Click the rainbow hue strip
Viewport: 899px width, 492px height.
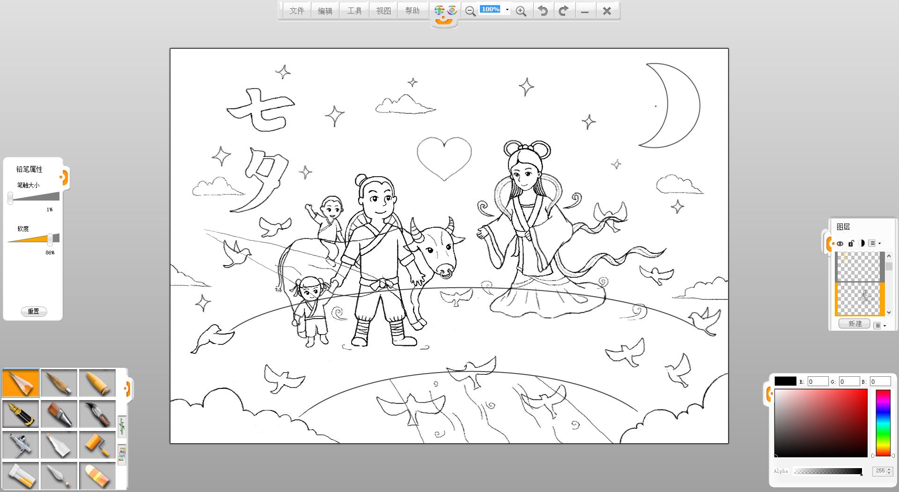(883, 423)
